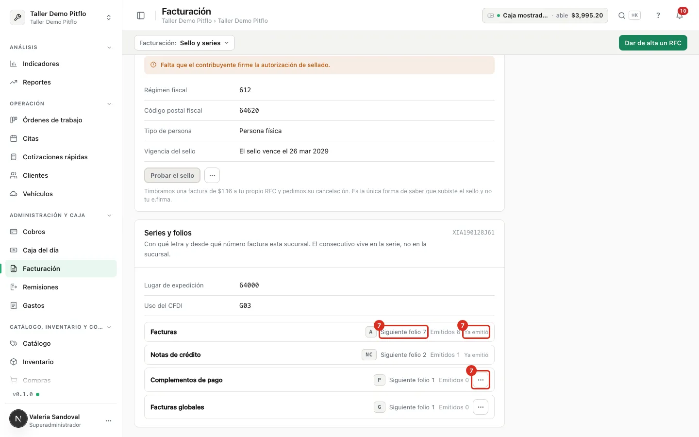The width and height of the screenshot is (699, 437).
Task: Click the sello expiry date text
Action: click(284, 151)
